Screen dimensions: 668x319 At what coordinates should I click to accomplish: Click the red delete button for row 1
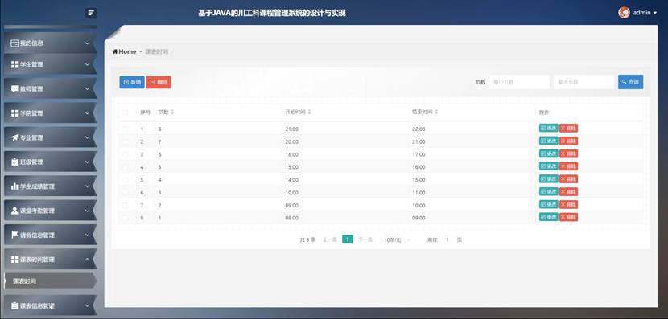(x=569, y=128)
